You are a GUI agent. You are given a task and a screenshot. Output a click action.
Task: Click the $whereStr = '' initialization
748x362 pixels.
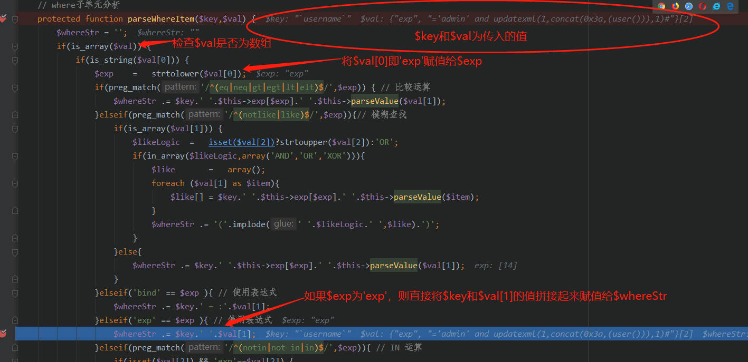click(92, 33)
